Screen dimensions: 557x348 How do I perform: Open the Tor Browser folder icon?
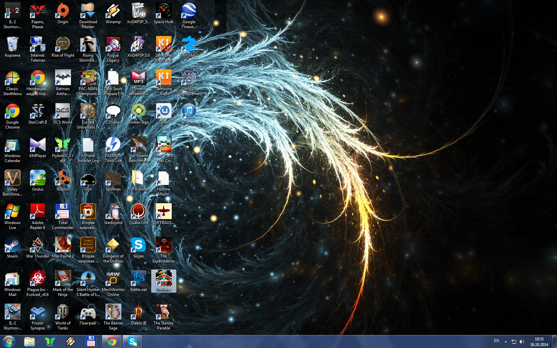pyautogui.click(x=138, y=181)
